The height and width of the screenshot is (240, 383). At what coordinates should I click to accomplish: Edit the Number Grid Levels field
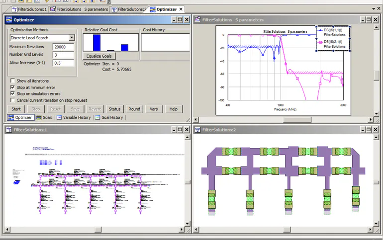coord(63,55)
